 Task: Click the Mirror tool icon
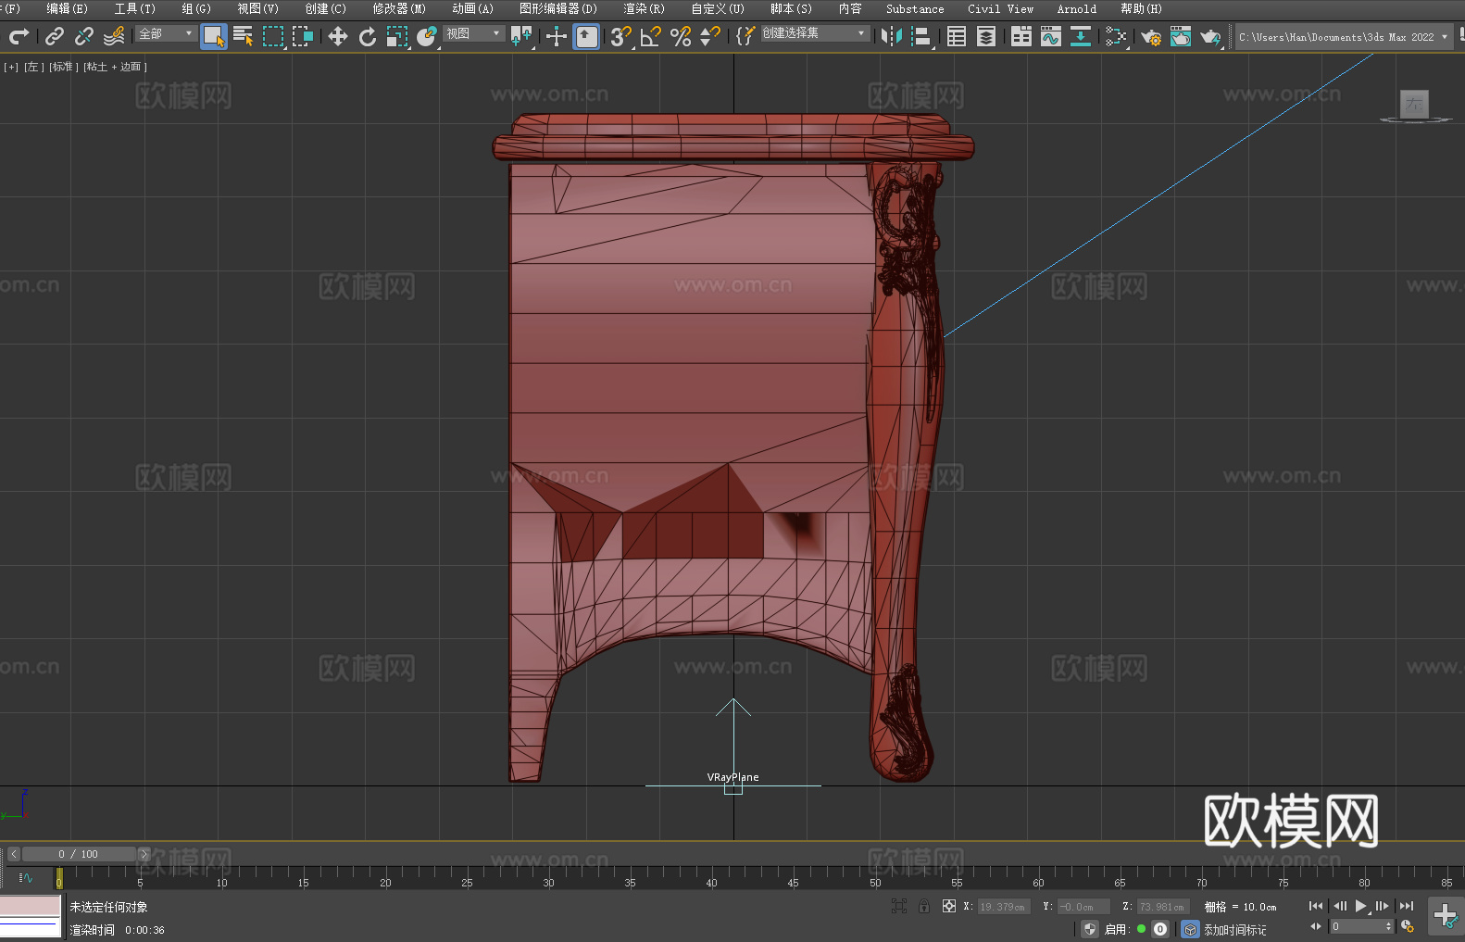click(892, 37)
